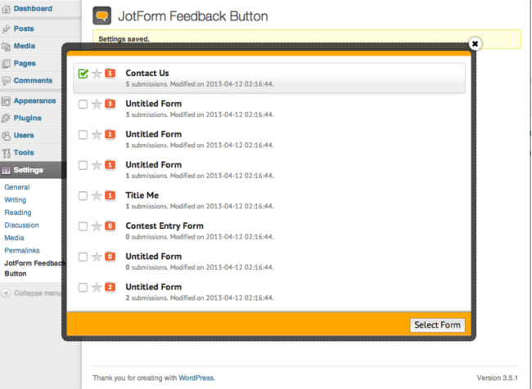Follow the WordPress footer link
532x389 pixels.
(196, 378)
